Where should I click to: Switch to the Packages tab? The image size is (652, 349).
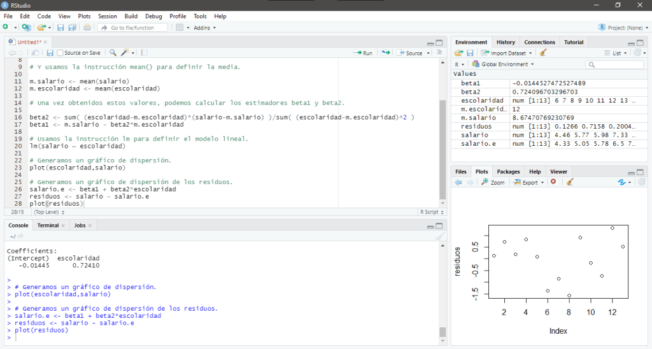[x=508, y=171]
